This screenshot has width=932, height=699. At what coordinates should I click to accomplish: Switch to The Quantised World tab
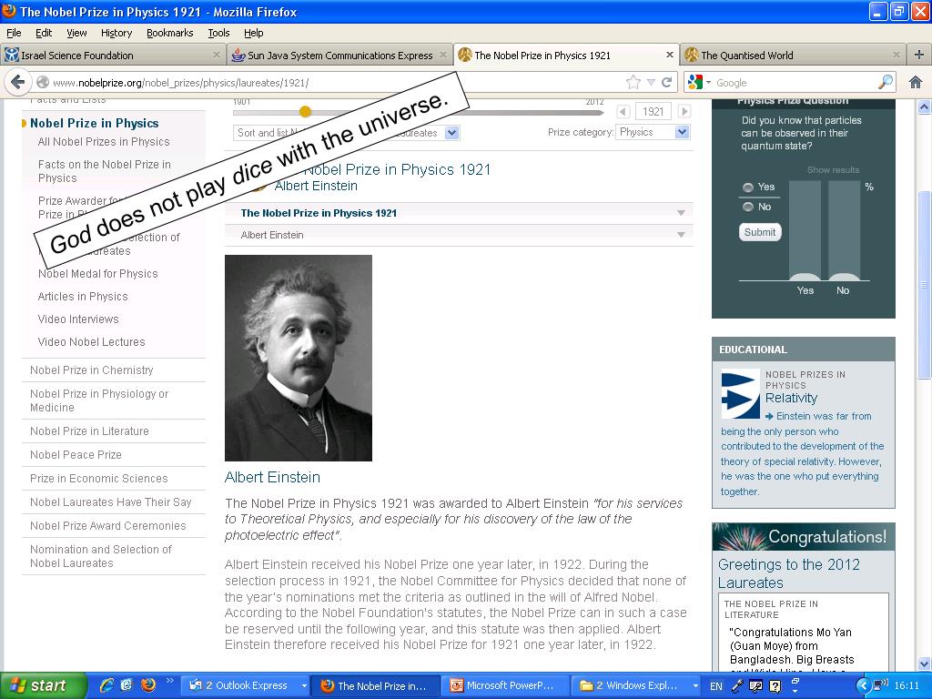(x=794, y=55)
